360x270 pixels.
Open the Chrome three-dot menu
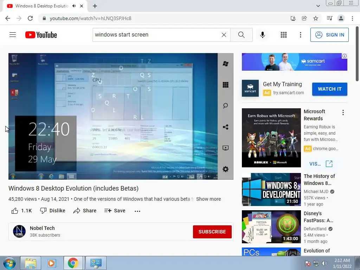tap(352, 18)
